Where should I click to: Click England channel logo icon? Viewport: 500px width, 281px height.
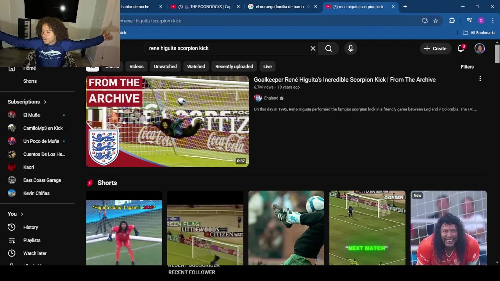pos(258,98)
